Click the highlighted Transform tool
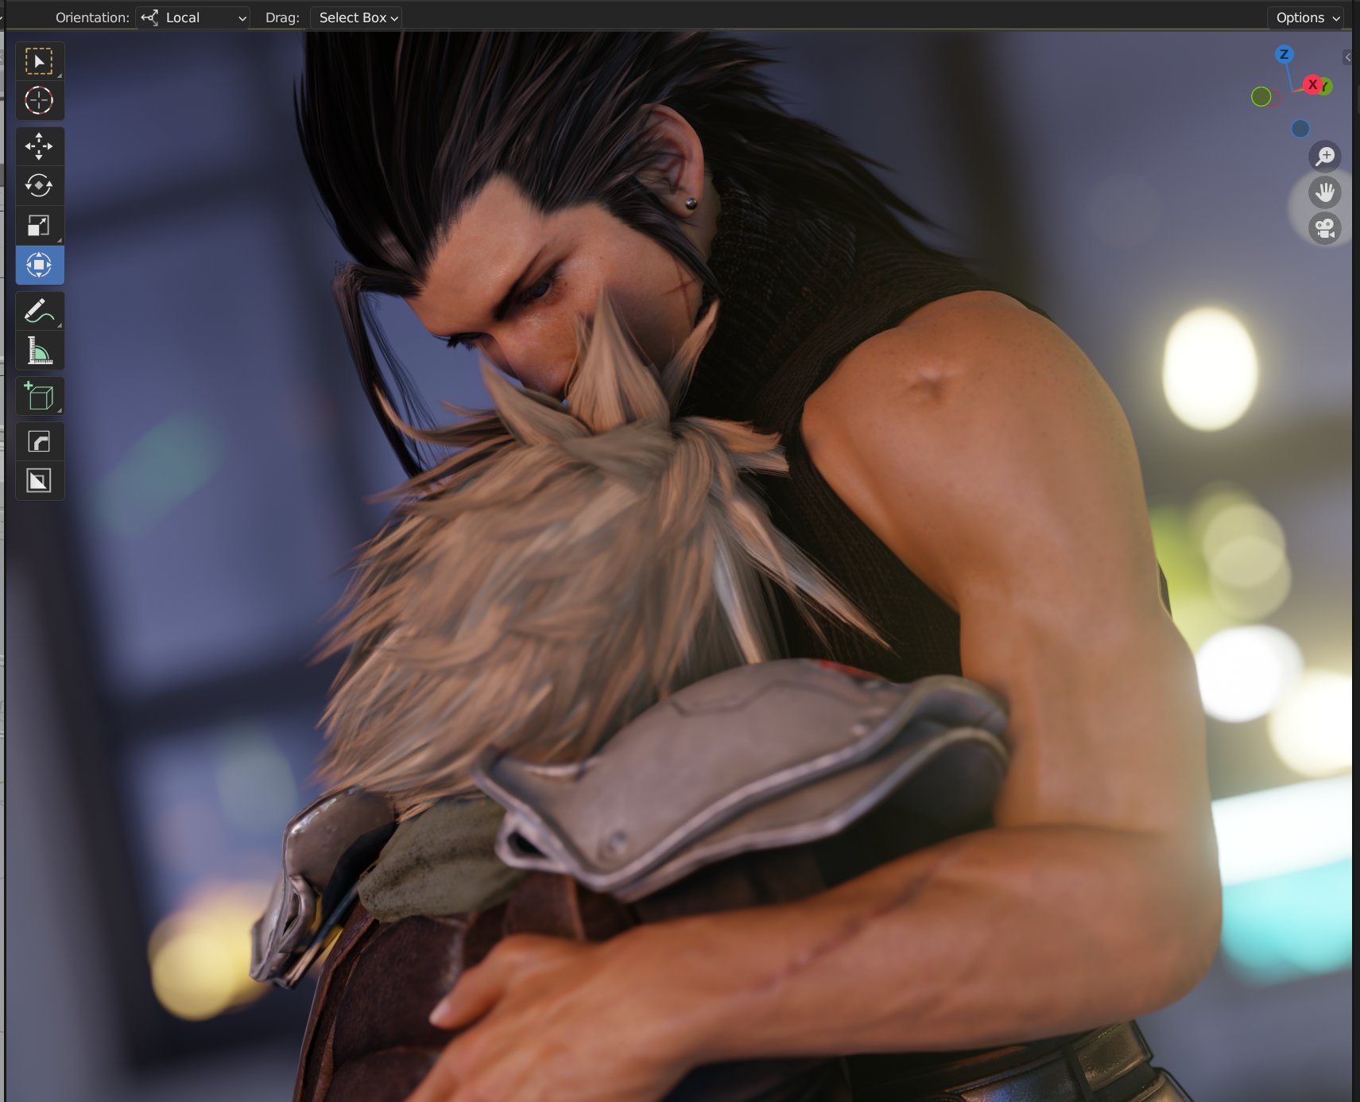 coord(39,265)
